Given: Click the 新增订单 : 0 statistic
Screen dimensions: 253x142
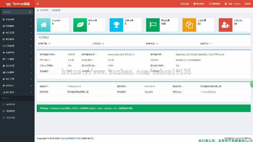Looking at the screenshot, I should [44, 43].
